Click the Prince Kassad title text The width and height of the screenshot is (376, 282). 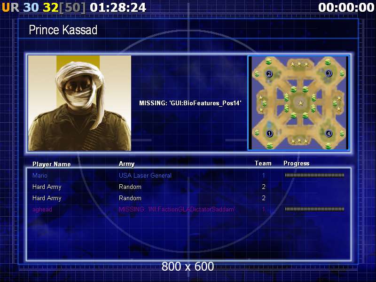(x=63, y=30)
